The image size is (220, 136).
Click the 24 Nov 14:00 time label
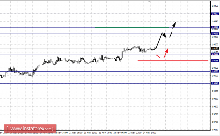pyautogui.click(x=149, y=133)
